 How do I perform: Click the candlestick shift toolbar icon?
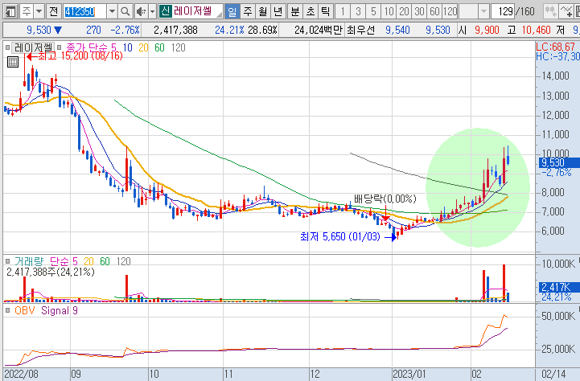(x=550, y=12)
